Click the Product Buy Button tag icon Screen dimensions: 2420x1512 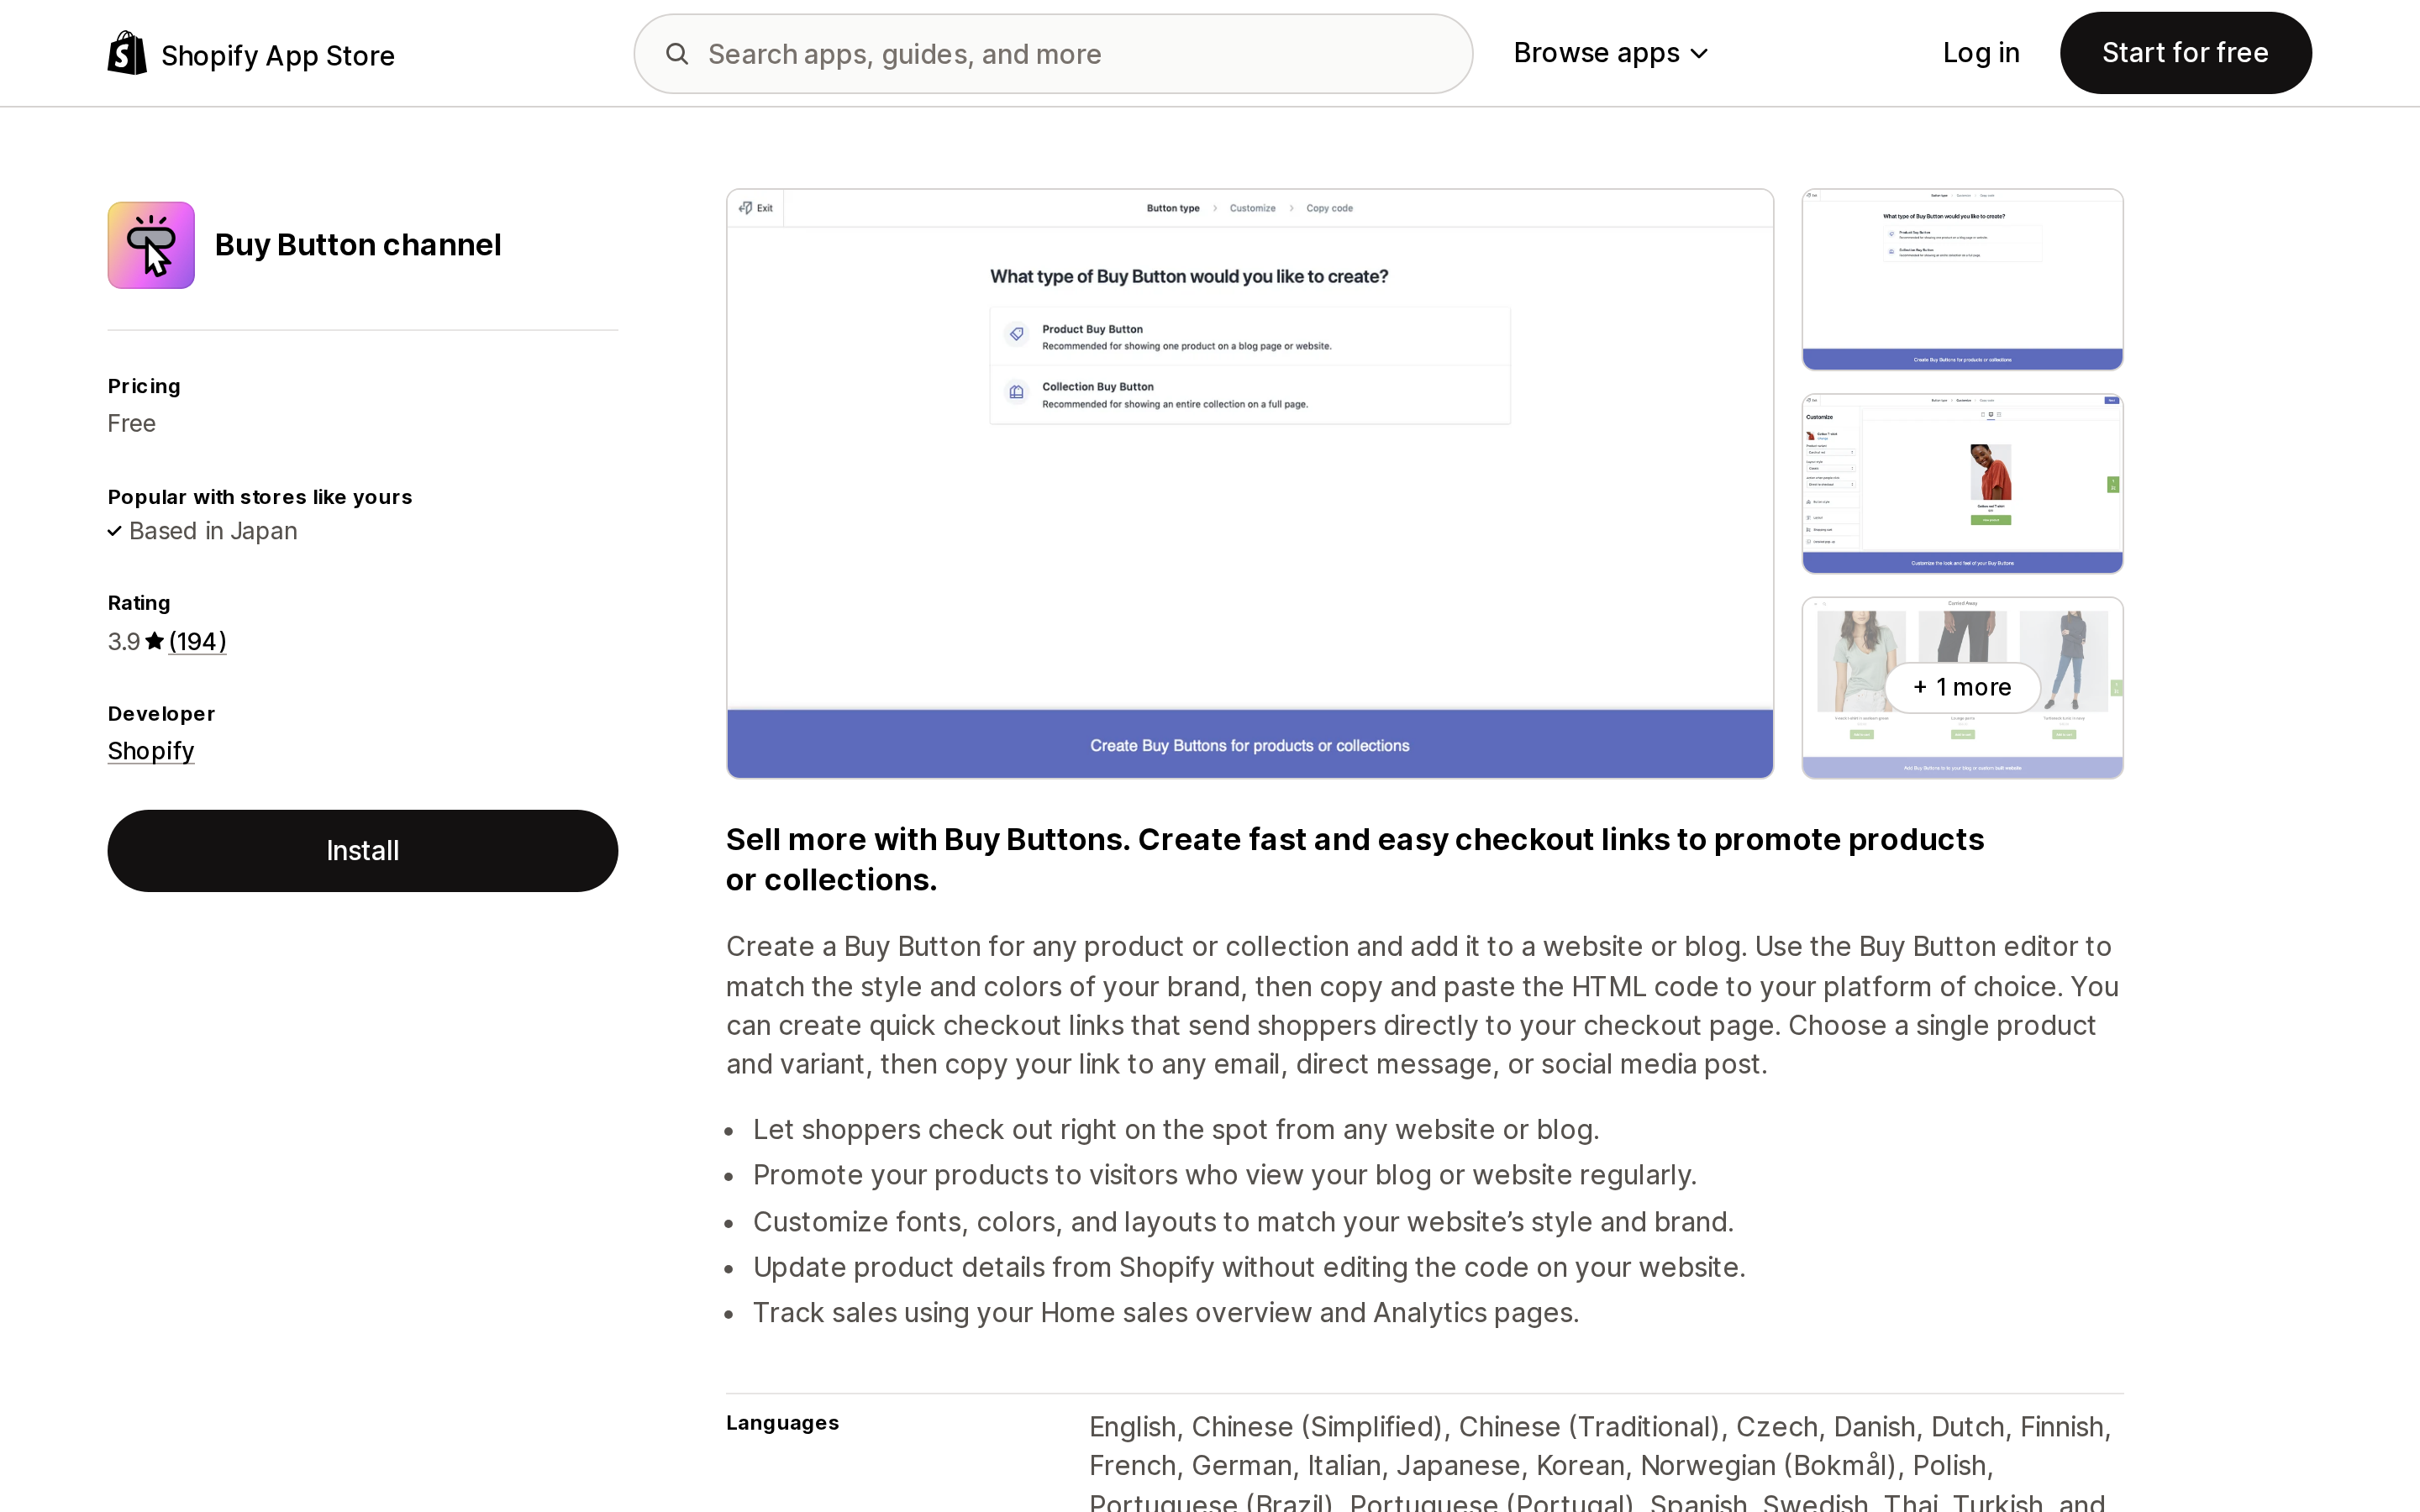[x=1016, y=335]
